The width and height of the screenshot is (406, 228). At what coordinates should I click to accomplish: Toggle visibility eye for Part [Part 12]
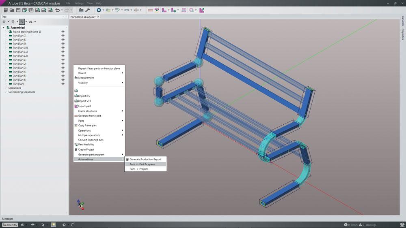[63, 55]
